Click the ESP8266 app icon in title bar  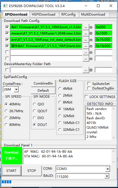(5, 6)
